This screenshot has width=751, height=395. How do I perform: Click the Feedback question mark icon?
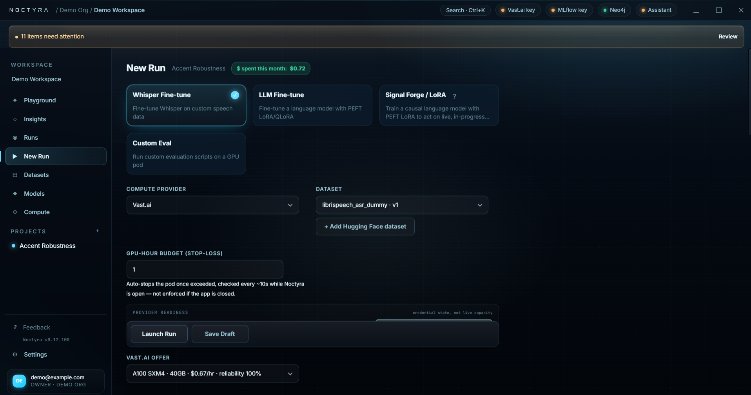click(x=15, y=327)
